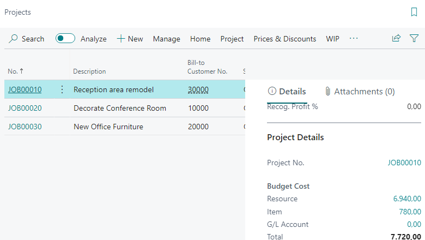Open the Manage menu

coord(166,39)
